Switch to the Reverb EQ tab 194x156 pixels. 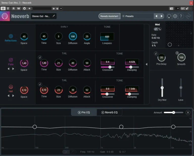click(x=109, y=112)
